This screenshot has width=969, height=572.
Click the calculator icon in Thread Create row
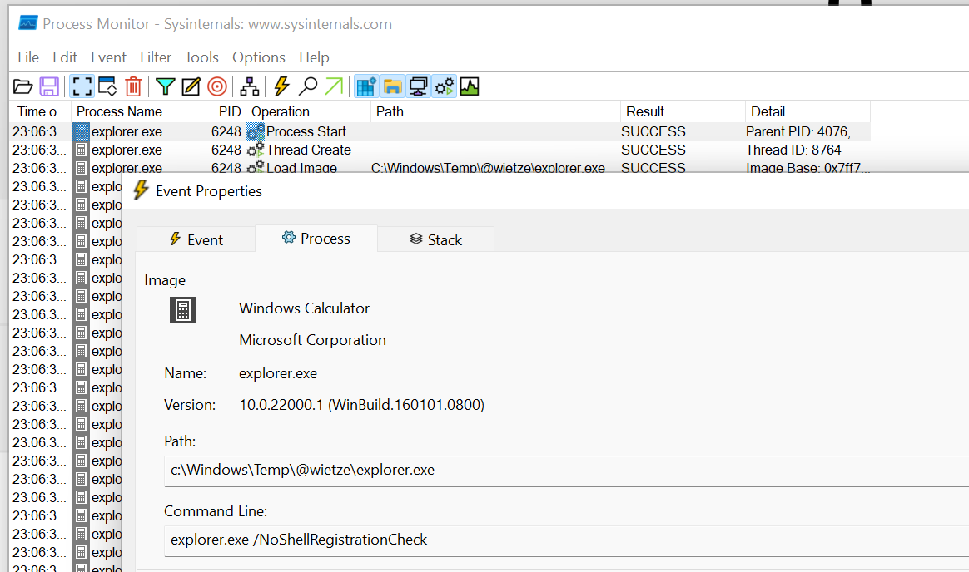click(81, 150)
